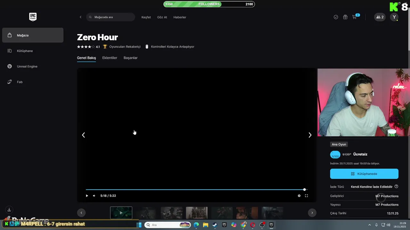Viewport: 410px width, 230px height.
Task: Mute the trailer volume
Action: tap(94, 196)
